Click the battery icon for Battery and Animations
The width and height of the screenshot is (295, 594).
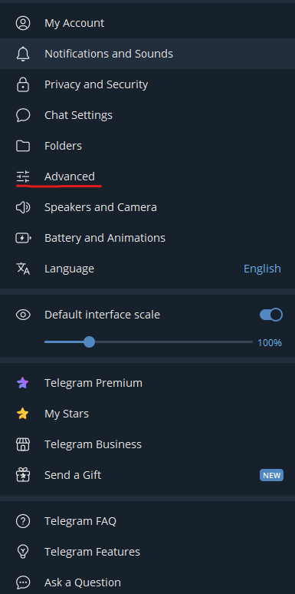point(23,238)
